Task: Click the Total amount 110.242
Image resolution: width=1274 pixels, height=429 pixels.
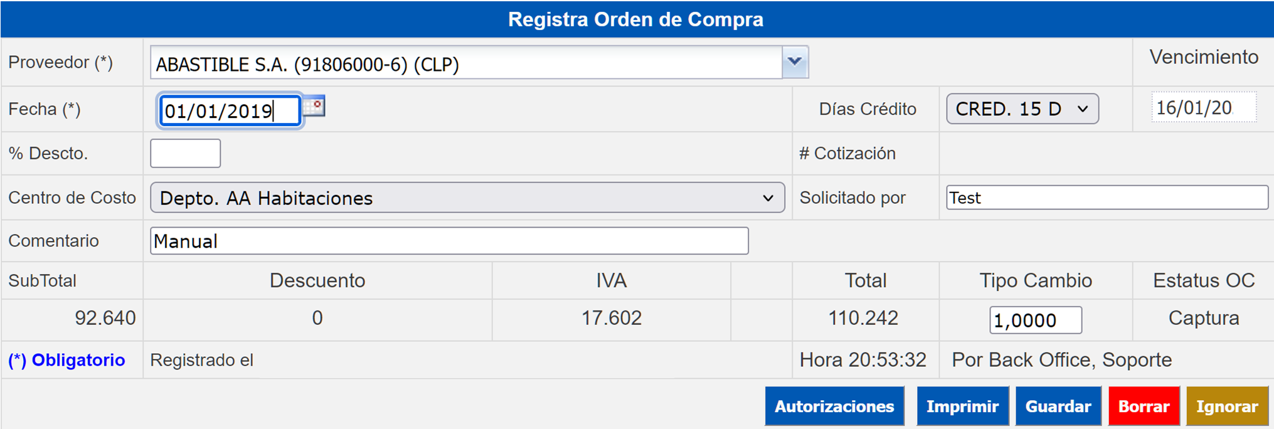Action: 863,319
